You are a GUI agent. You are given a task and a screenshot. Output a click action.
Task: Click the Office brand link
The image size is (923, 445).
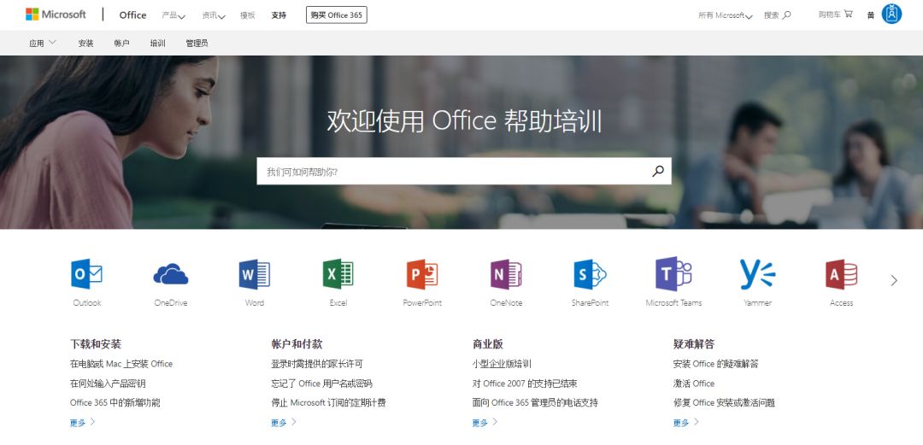tap(132, 15)
